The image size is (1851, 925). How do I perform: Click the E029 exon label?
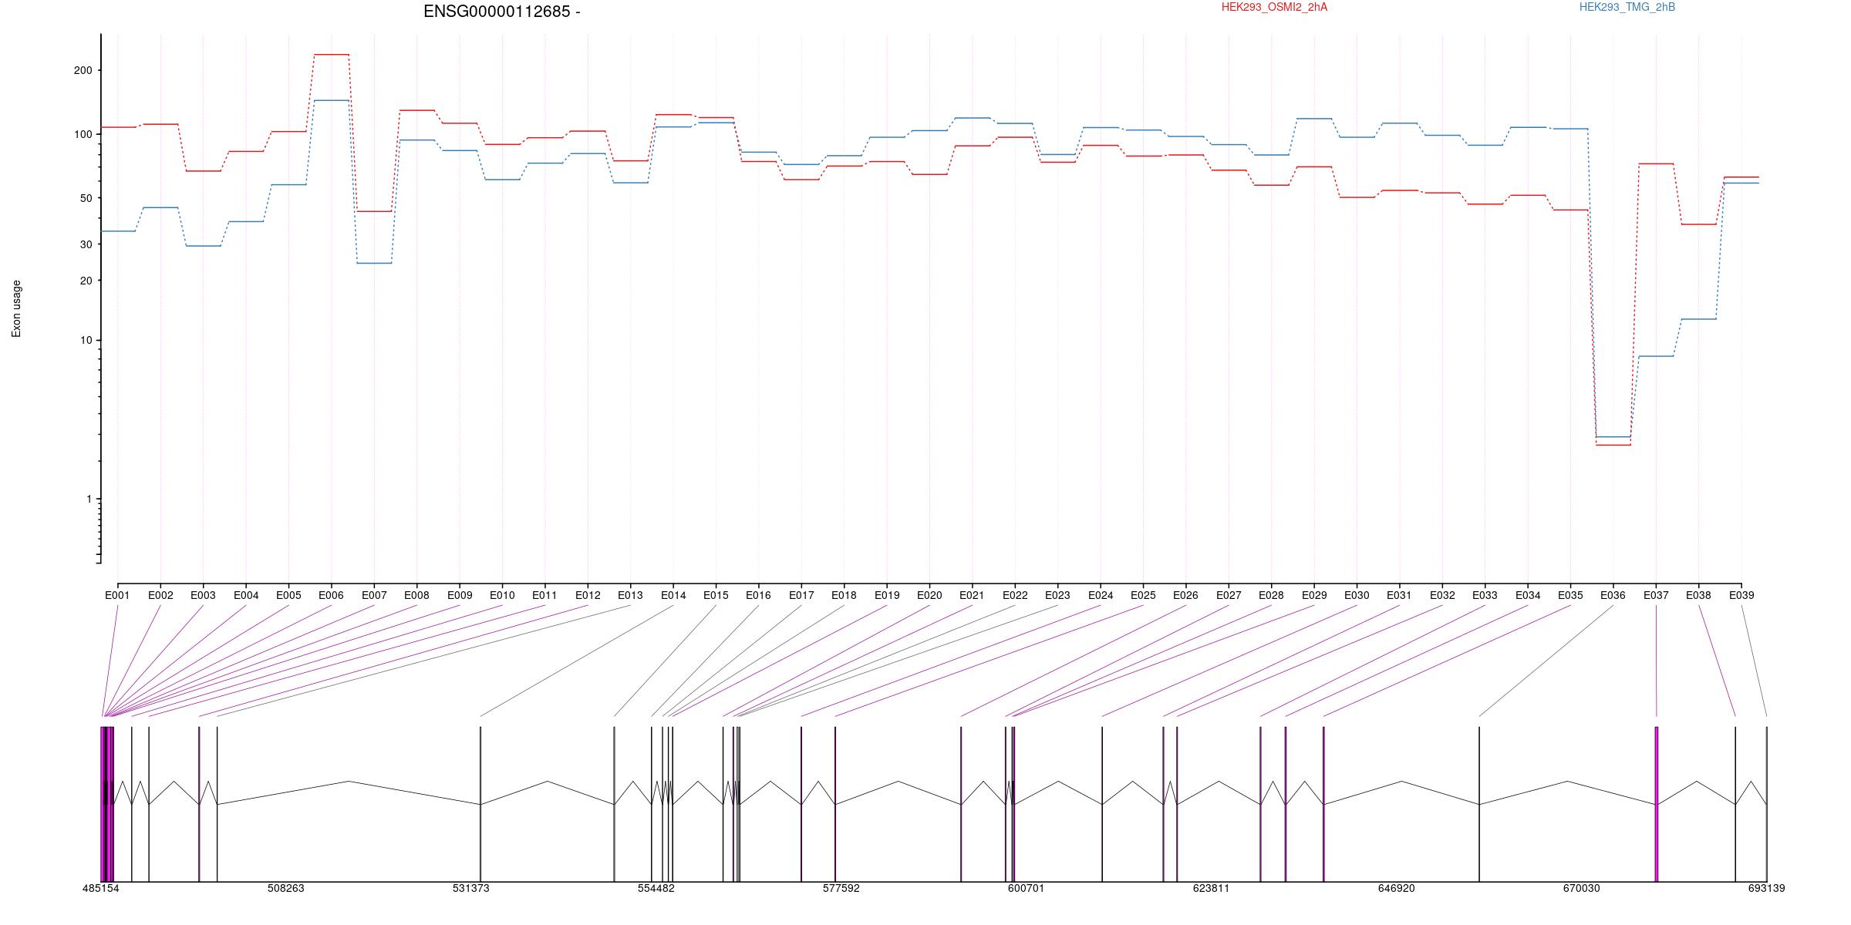pos(1314,595)
